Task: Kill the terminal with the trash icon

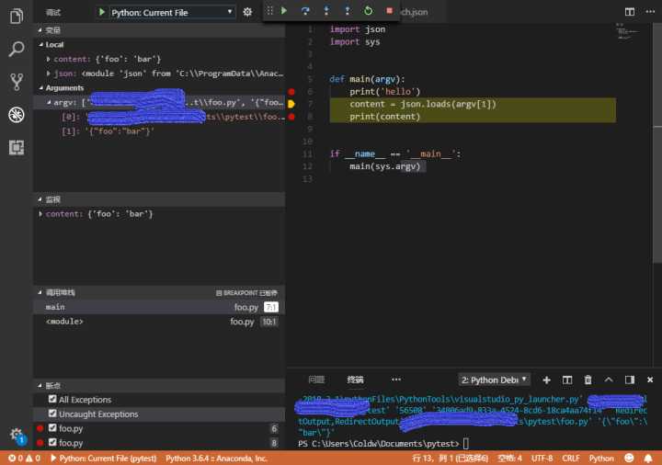Action: point(587,380)
